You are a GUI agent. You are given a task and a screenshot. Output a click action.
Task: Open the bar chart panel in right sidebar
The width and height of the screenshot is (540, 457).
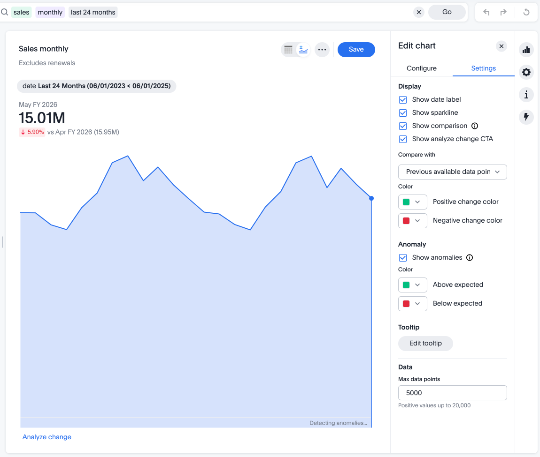(x=526, y=50)
